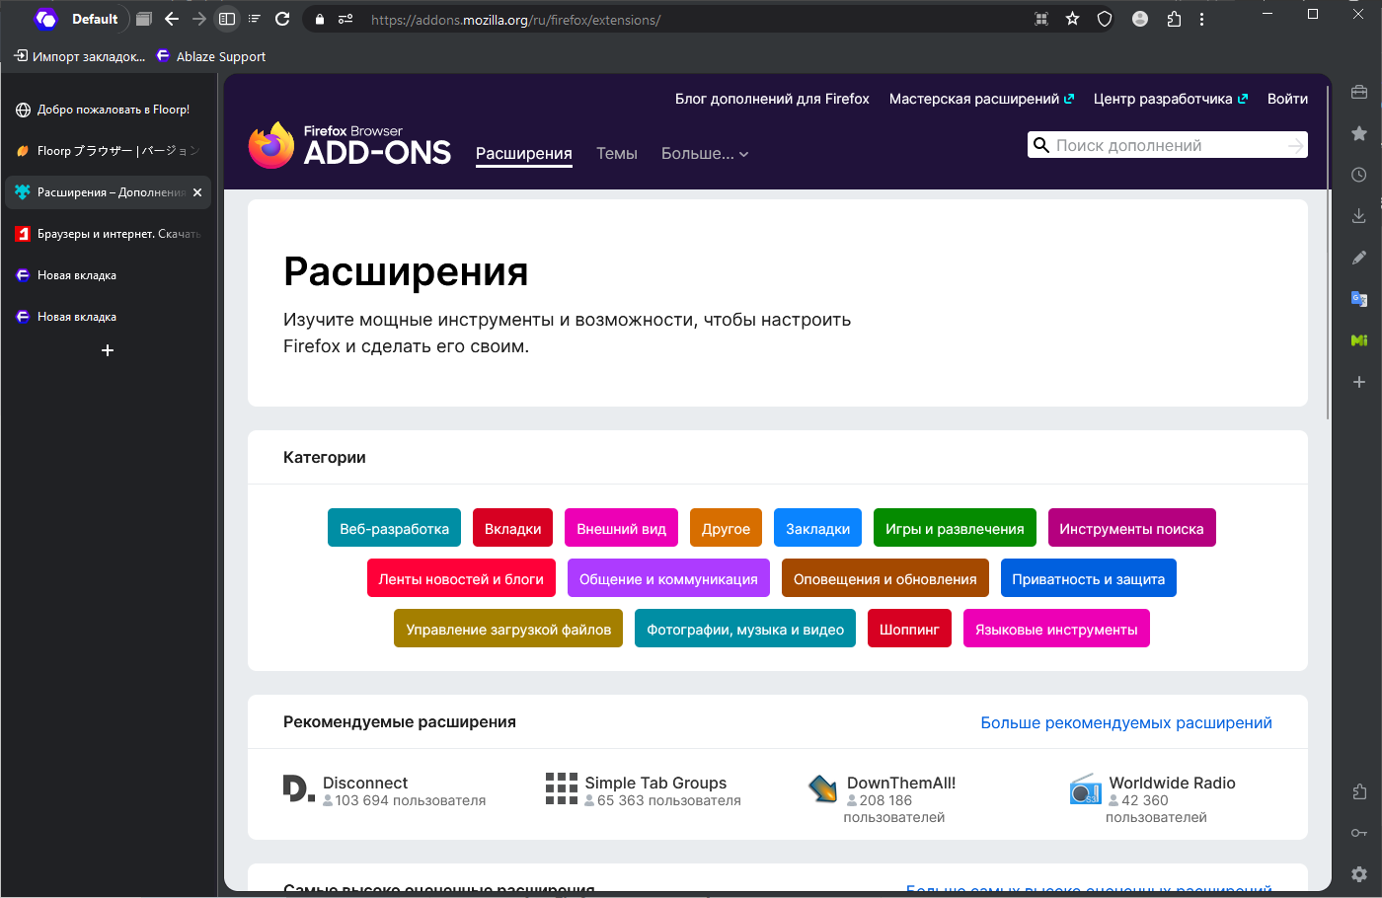Click the Firefox Add-ons logo

point(349,145)
